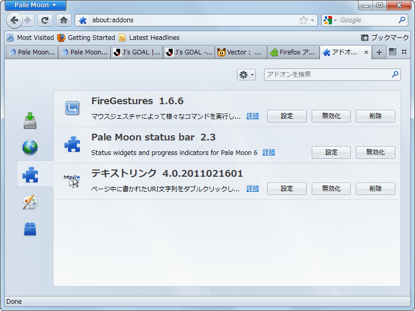
Task: Click the about:addons site identity icon
Action: click(x=82, y=20)
